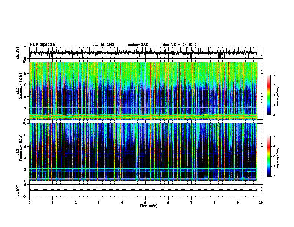
Task: Click the "station=GAK" header label
Action: [138, 45]
